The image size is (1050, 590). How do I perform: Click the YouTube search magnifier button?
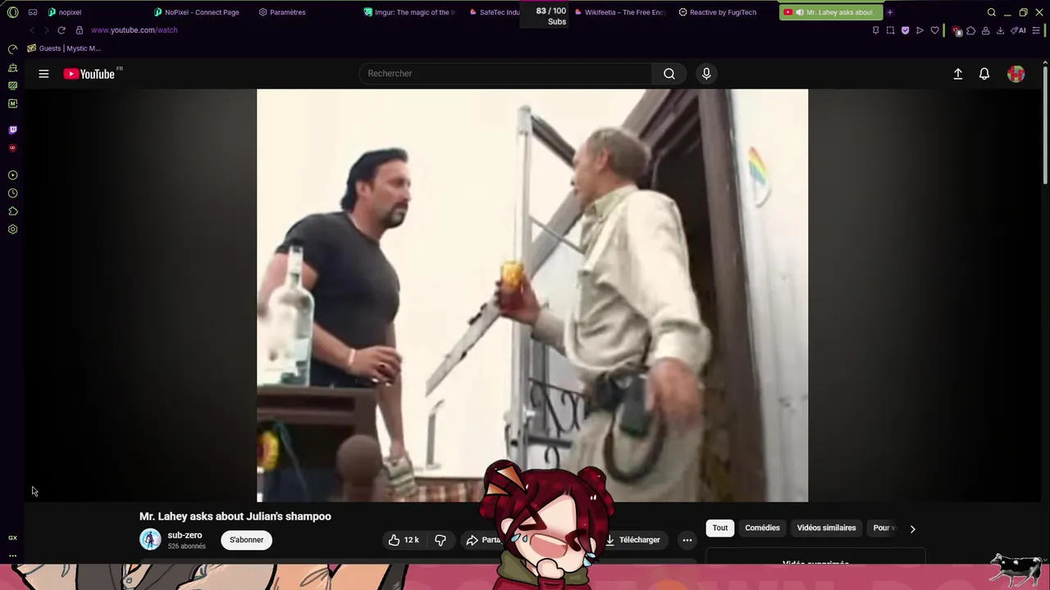click(669, 74)
